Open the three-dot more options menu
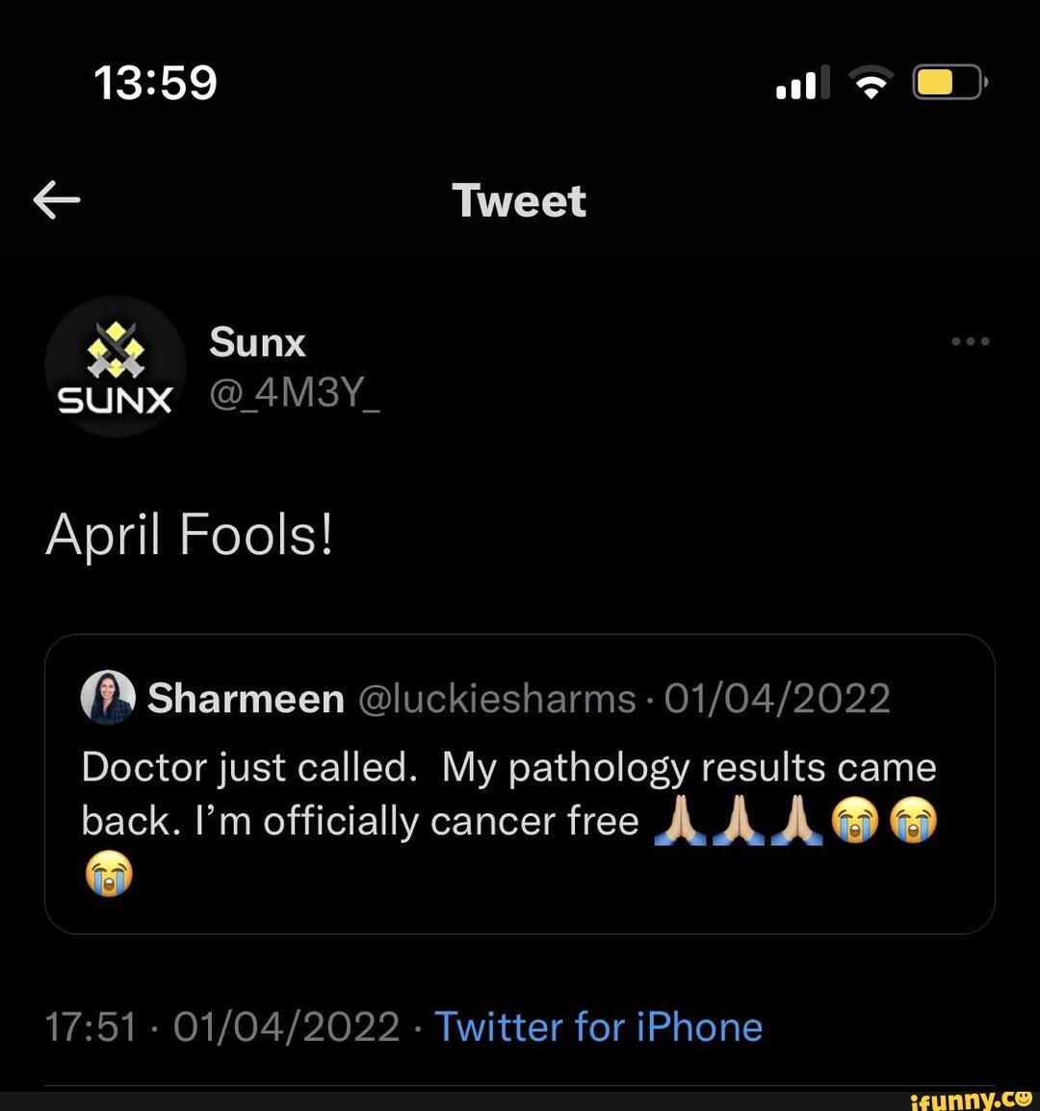 click(970, 341)
